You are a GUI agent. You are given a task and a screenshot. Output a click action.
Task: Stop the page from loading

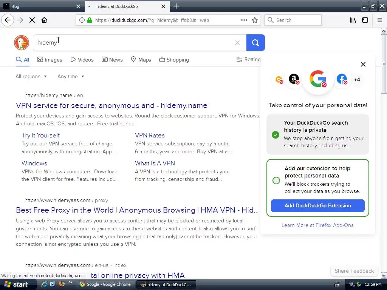tap(32, 20)
